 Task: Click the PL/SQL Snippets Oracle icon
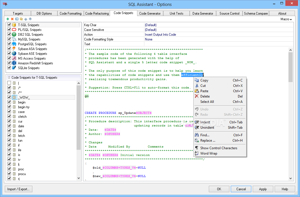point(14,30)
